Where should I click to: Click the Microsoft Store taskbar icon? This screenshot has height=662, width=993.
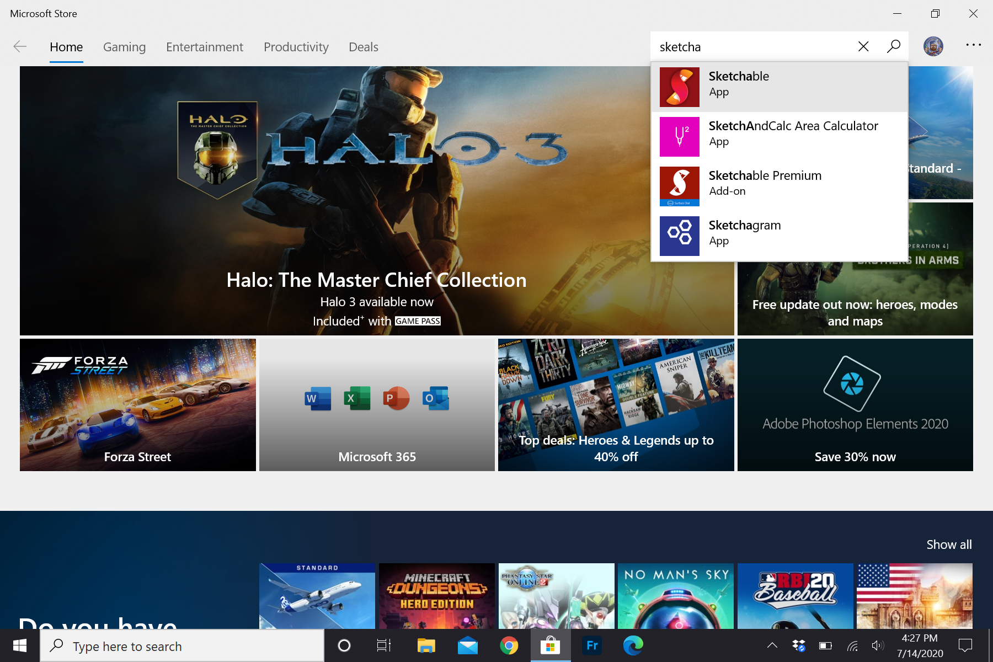click(551, 645)
